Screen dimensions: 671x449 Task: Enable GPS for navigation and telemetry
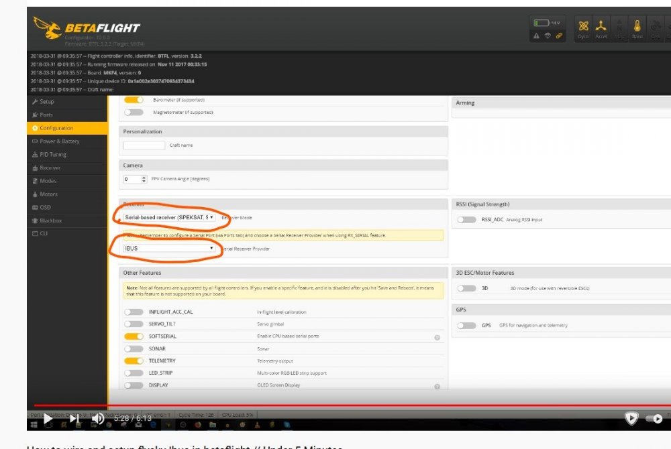(466, 326)
